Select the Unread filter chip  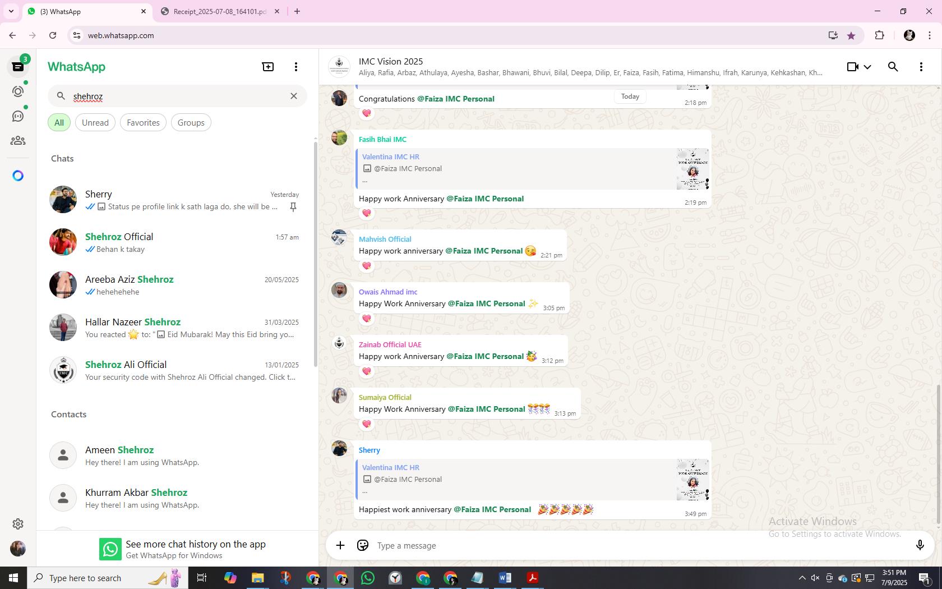(x=95, y=122)
